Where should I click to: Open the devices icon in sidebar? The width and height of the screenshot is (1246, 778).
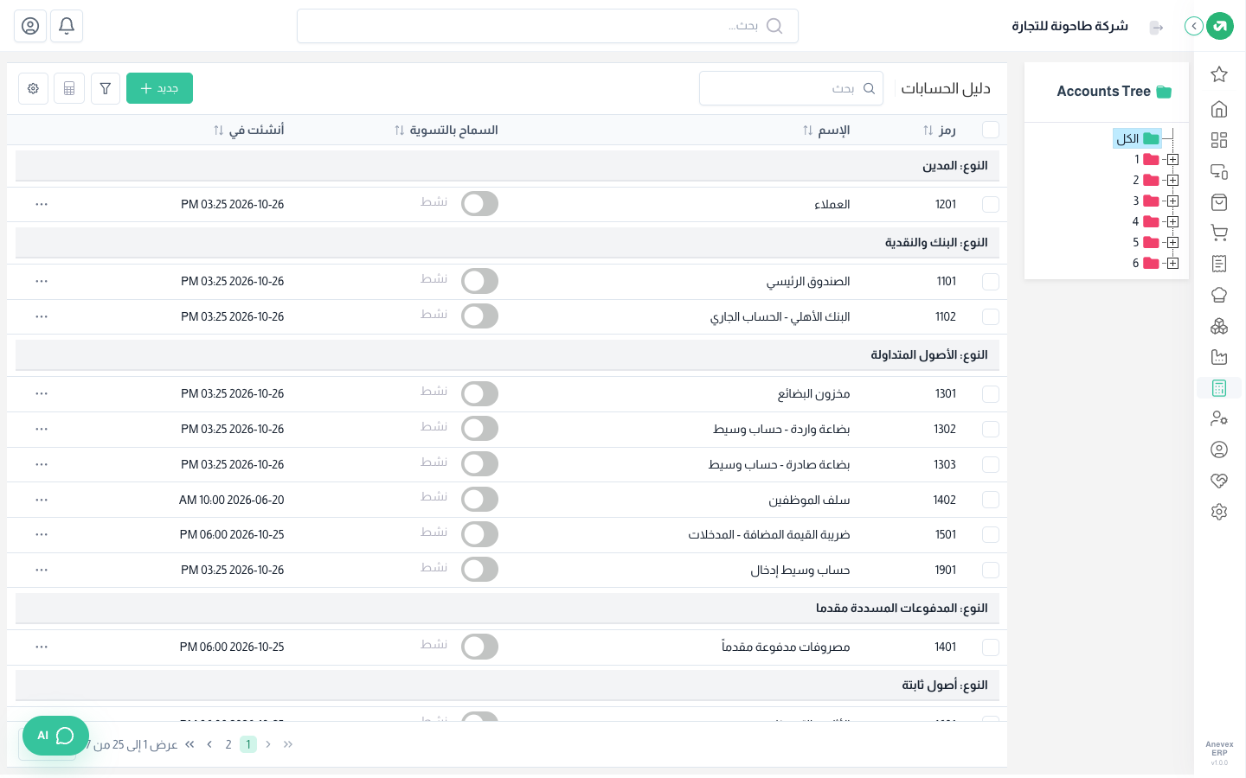pos(1219,171)
